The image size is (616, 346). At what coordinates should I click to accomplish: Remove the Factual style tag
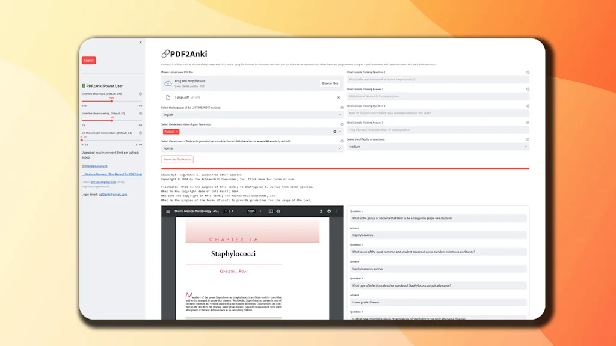pyautogui.click(x=177, y=132)
